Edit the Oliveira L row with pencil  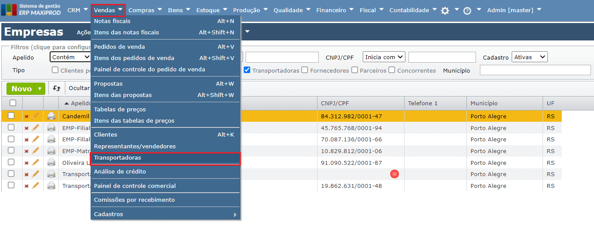pyautogui.click(x=36, y=162)
